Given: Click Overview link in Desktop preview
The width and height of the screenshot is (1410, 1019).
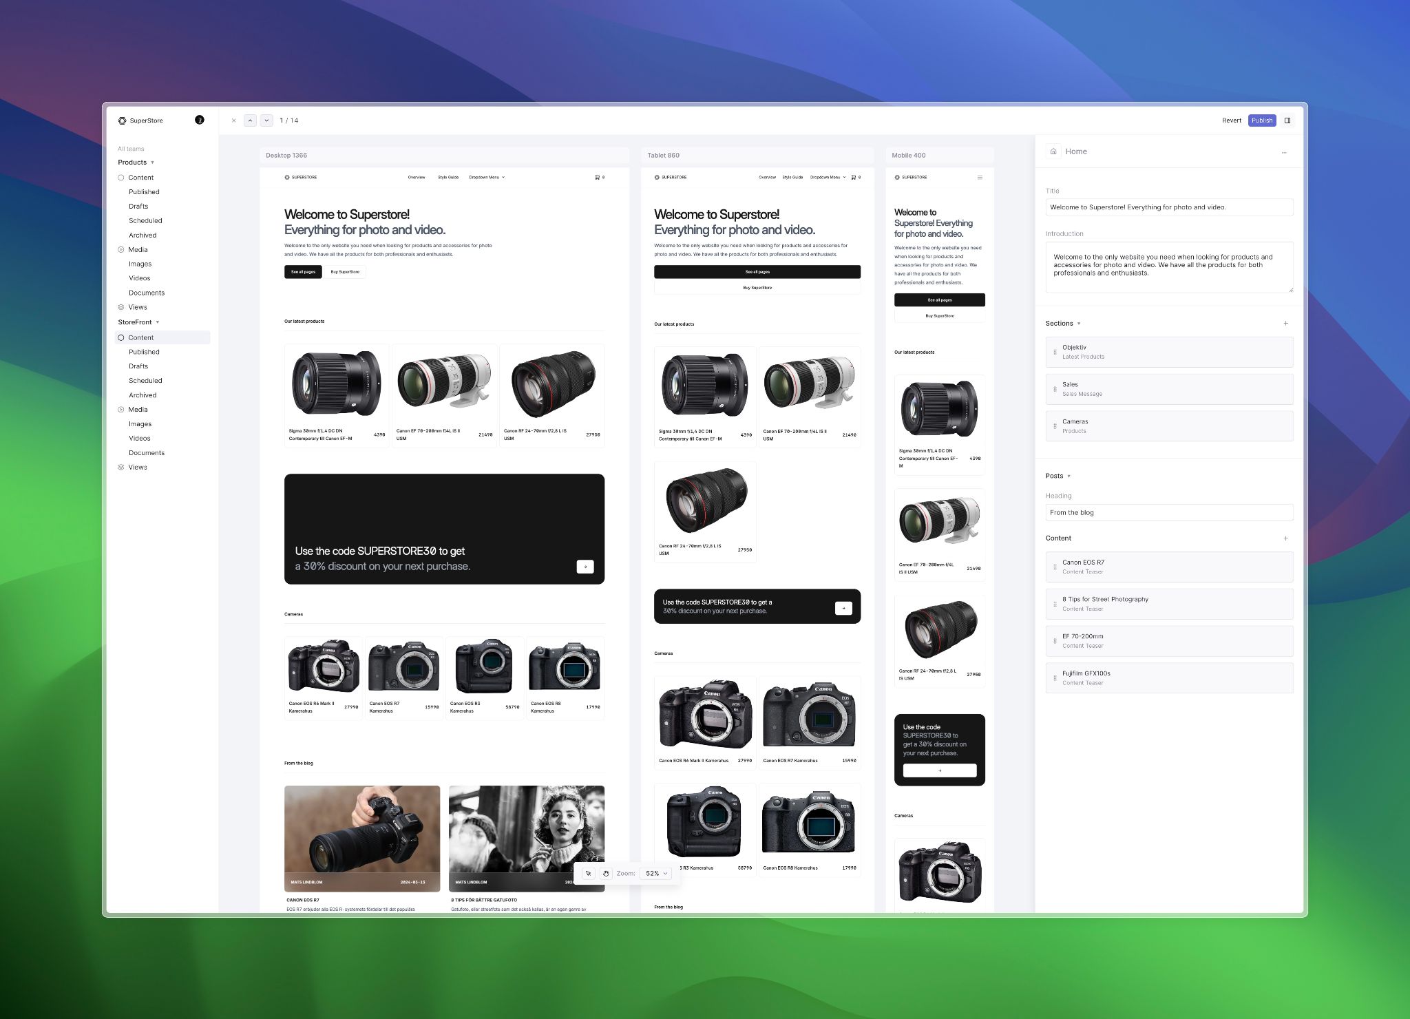Looking at the screenshot, I should (x=417, y=178).
